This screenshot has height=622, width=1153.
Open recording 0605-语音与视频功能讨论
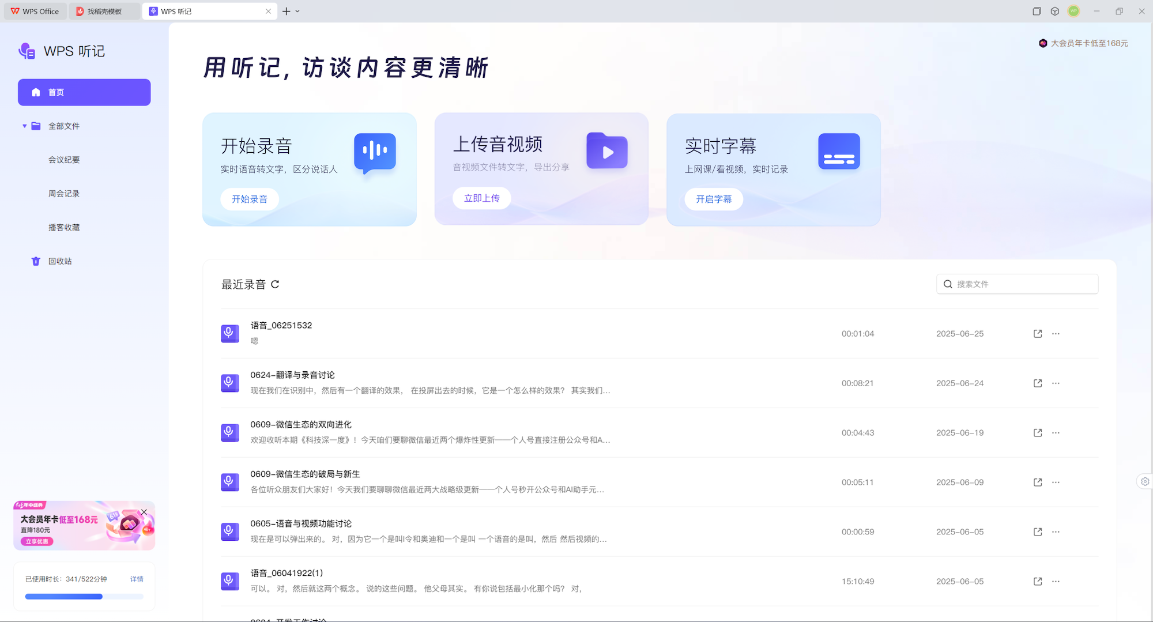[x=660, y=531]
